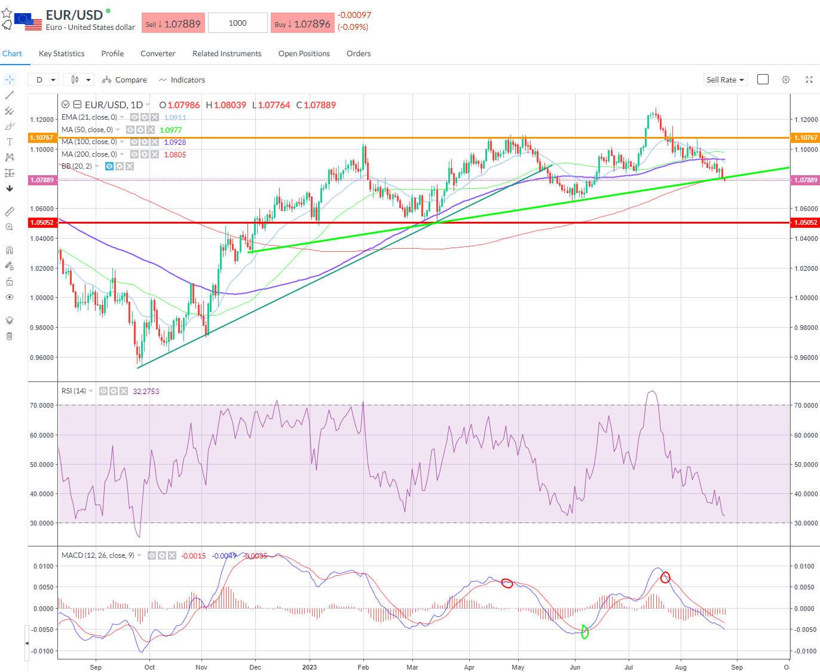Image resolution: width=820 pixels, height=672 pixels.
Task: Select the trend line drawing tool
Action: [x=10, y=95]
